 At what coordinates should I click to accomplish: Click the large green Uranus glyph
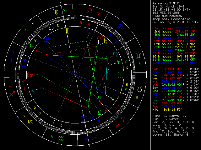119,62
